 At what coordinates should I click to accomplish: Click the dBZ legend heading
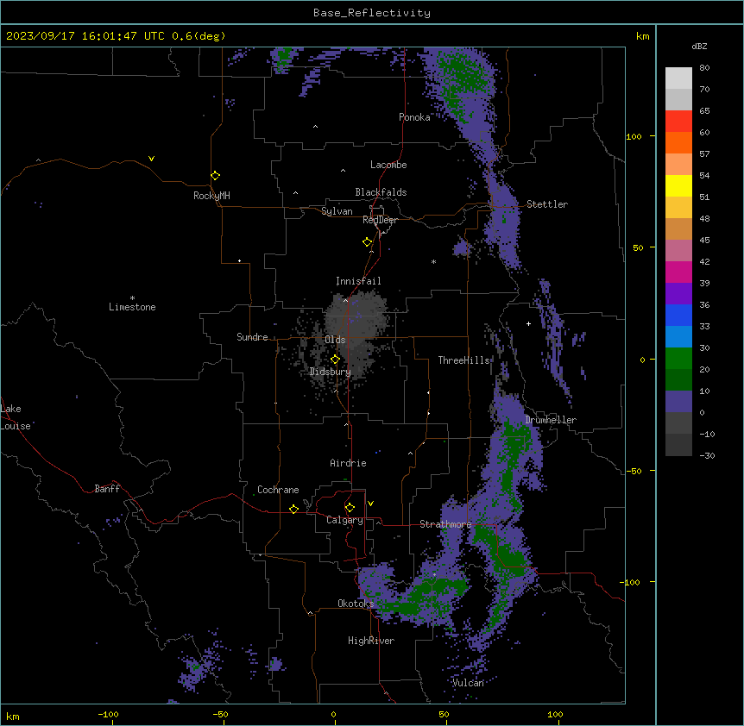pos(699,47)
